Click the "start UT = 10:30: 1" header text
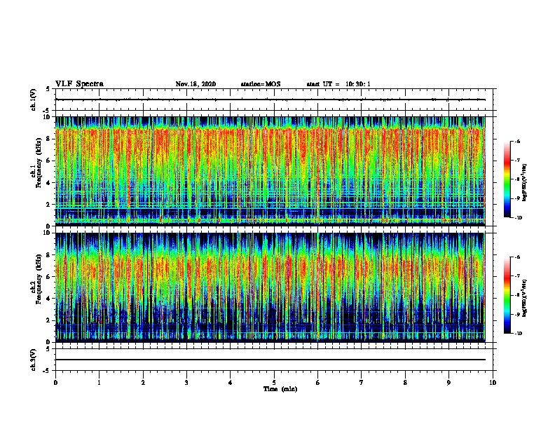Screen dimensions: 555x429 click(338, 84)
